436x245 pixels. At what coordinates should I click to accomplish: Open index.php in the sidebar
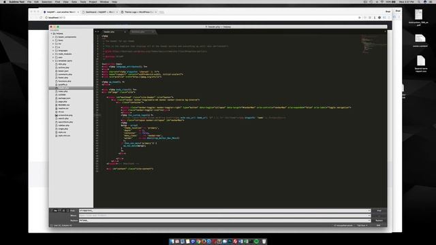click(63, 91)
